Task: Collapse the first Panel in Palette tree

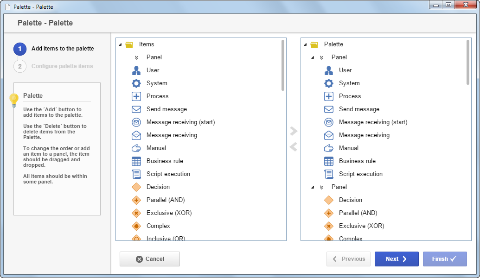Action: click(313, 57)
